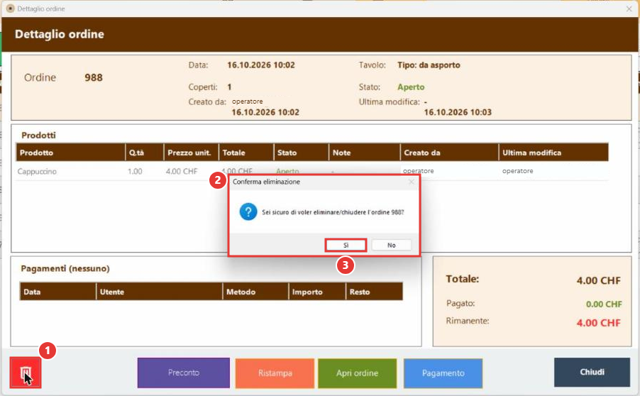Click the Ristampa button
This screenshot has height=396, width=640.
(x=275, y=373)
